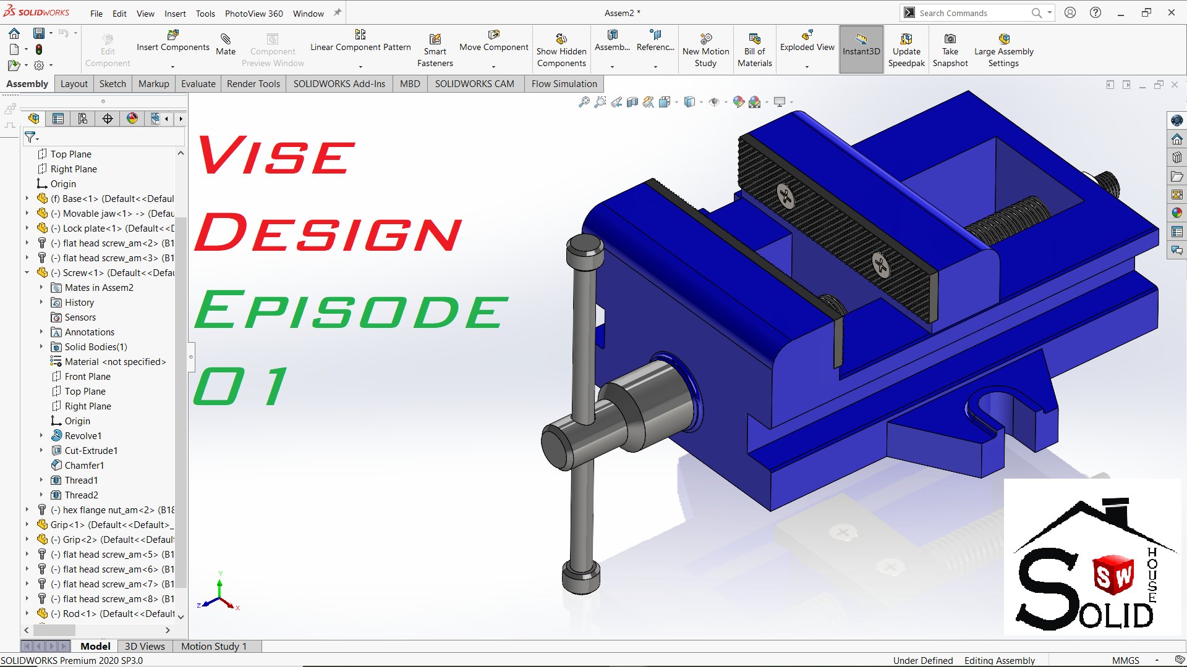Click Show Hidden Components
This screenshot has height=667, width=1187.
coord(561,50)
